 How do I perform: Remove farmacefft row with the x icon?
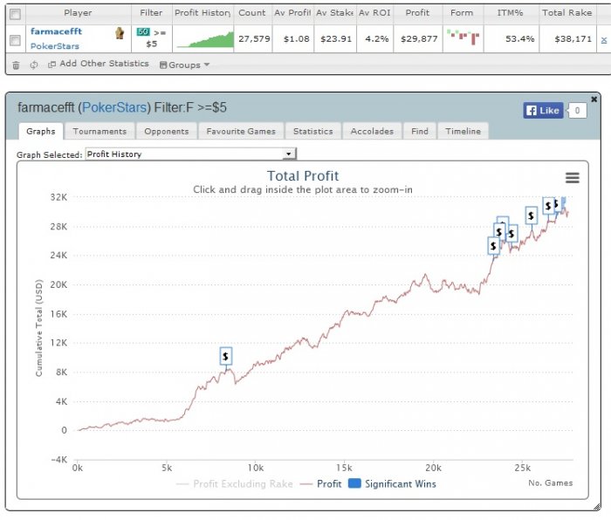(604, 40)
